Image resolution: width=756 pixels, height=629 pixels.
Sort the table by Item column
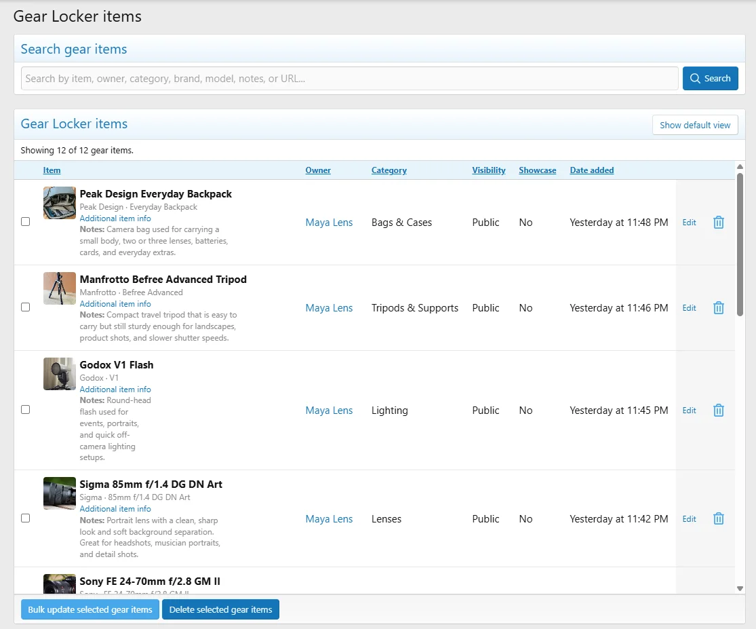(x=52, y=170)
